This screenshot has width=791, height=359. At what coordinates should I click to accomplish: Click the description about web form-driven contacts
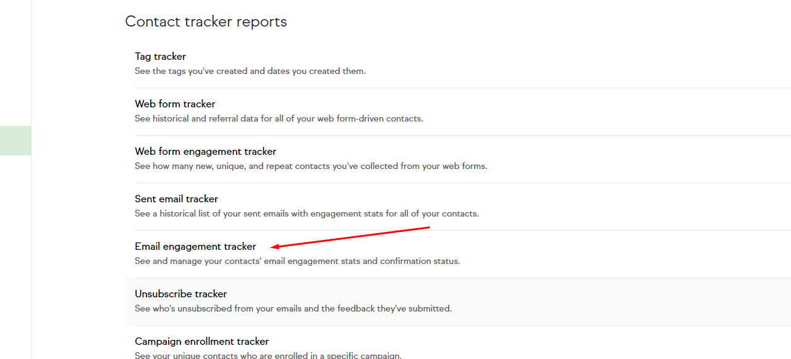coord(279,119)
